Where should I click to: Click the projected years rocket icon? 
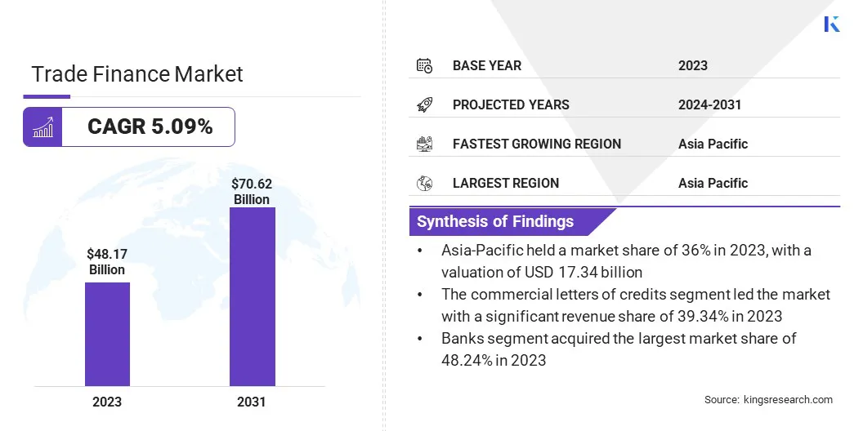click(424, 104)
